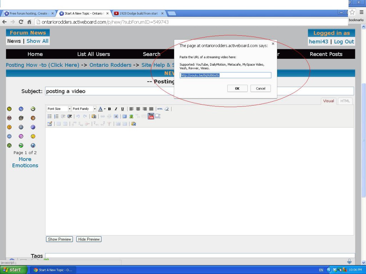Viewport: 366px width, 274px height.
Task: Open the Font Family dropdown
Action: pyautogui.click(x=84, y=109)
